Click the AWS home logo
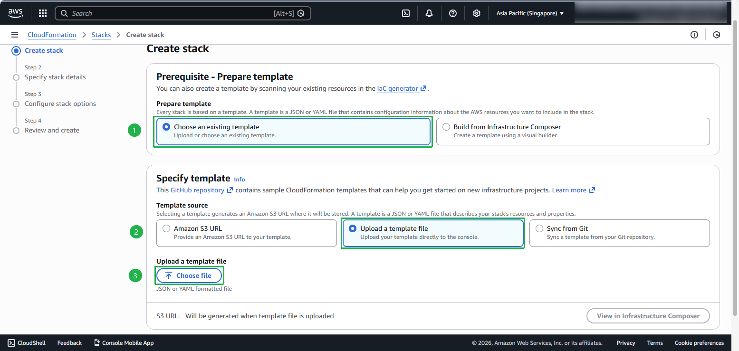 coord(15,13)
